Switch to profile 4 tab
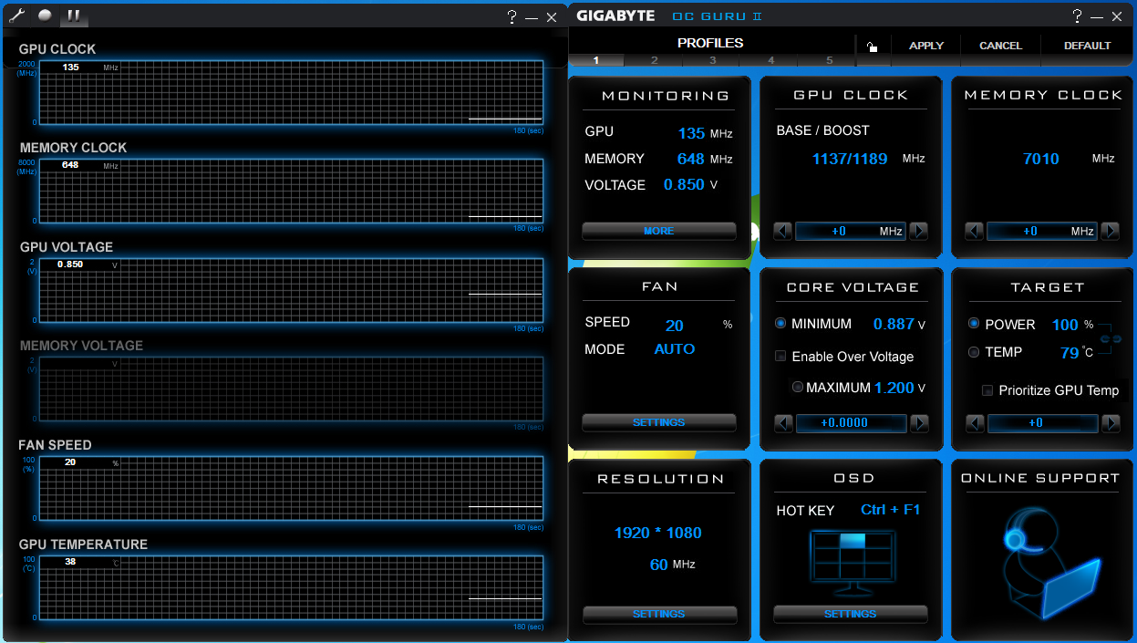Screen dimensions: 1137x643 pos(771,60)
